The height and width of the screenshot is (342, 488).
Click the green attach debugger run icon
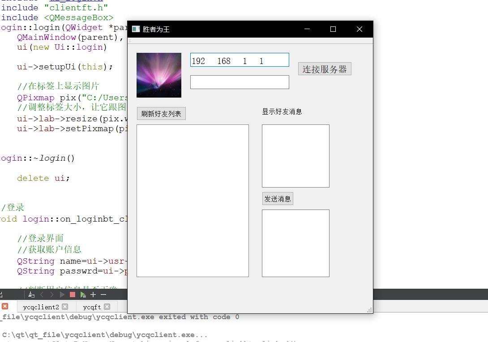pyautogui.click(x=83, y=295)
